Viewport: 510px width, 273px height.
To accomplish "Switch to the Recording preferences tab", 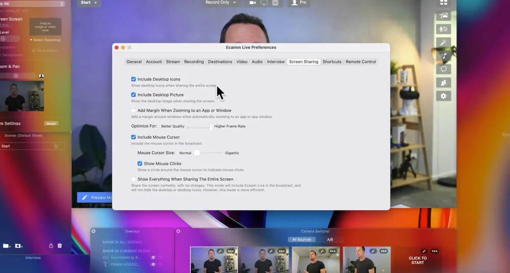I will pyautogui.click(x=194, y=62).
